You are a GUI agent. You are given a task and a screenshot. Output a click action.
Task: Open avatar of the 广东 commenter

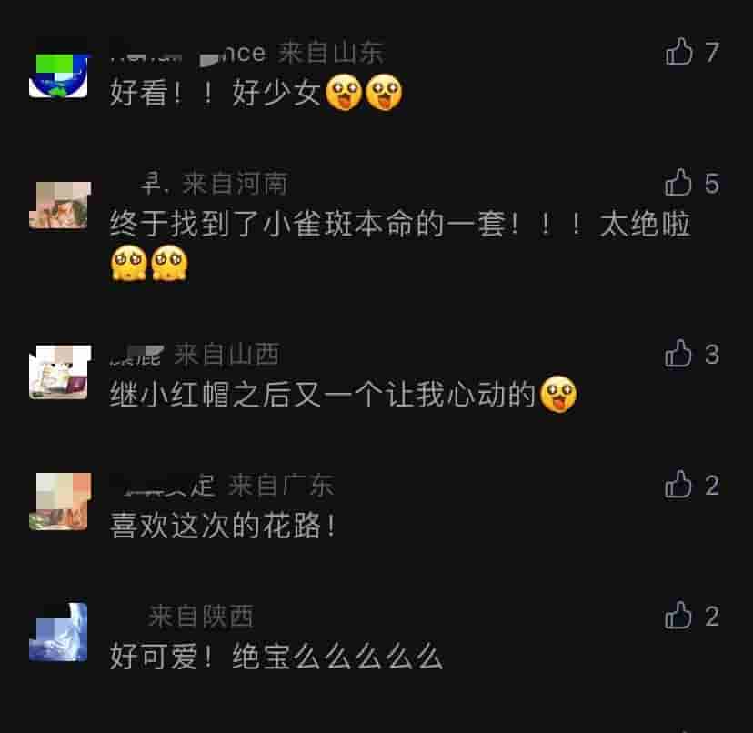(x=59, y=501)
